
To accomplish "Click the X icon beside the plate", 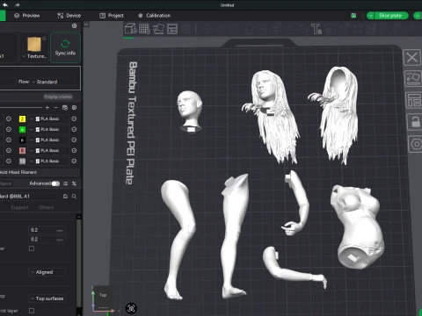I will pyautogui.click(x=412, y=57).
